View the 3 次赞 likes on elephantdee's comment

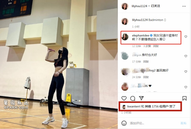[147, 46]
